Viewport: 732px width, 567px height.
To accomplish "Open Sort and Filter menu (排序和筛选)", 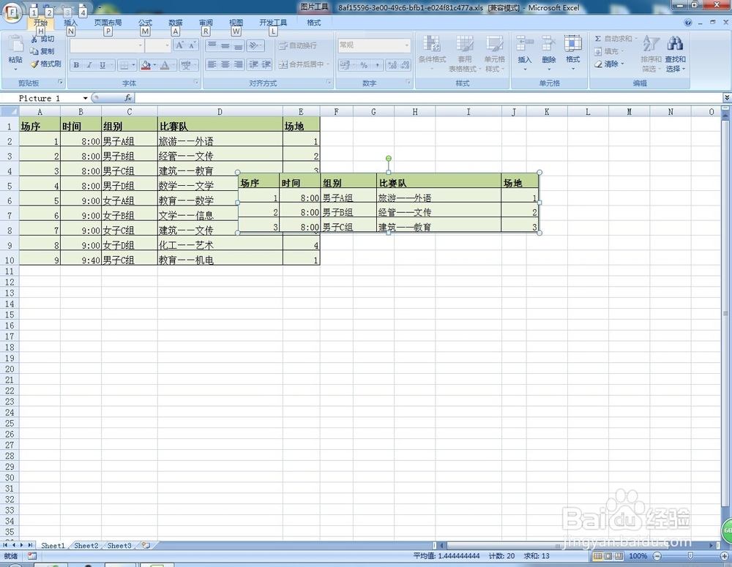I will point(651,53).
